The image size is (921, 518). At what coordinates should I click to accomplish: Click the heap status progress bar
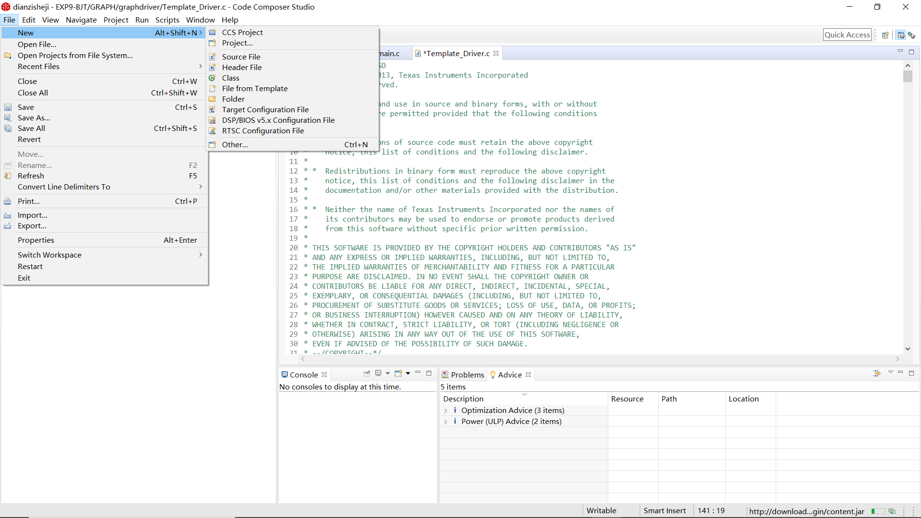click(878, 511)
